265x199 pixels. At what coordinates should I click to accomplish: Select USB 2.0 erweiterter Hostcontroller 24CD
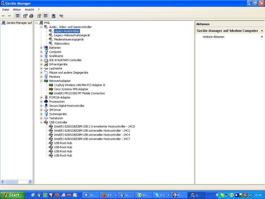point(94,126)
